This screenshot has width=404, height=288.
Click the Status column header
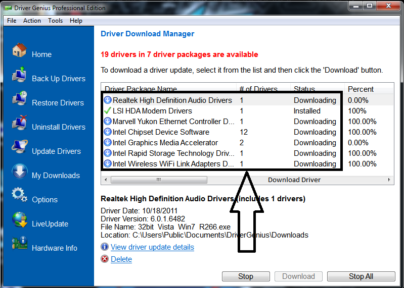pos(318,89)
